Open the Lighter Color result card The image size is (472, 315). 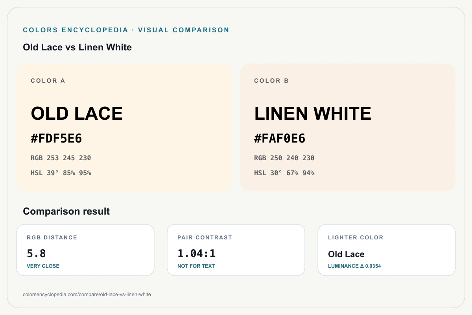click(387, 250)
